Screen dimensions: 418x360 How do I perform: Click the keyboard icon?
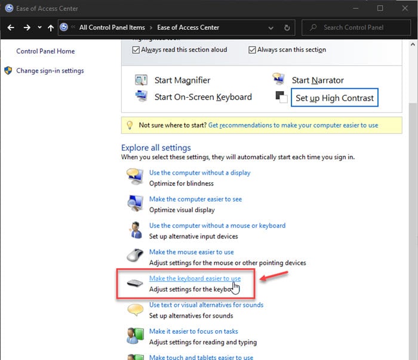click(135, 283)
